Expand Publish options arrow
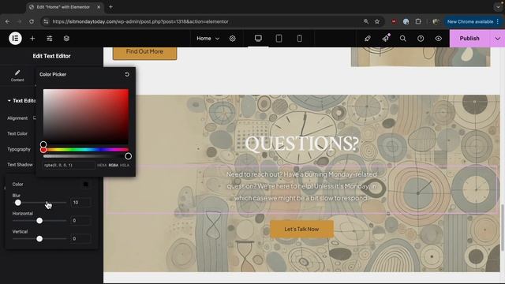Image resolution: width=505 pixels, height=284 pixels. coord(497,39)
